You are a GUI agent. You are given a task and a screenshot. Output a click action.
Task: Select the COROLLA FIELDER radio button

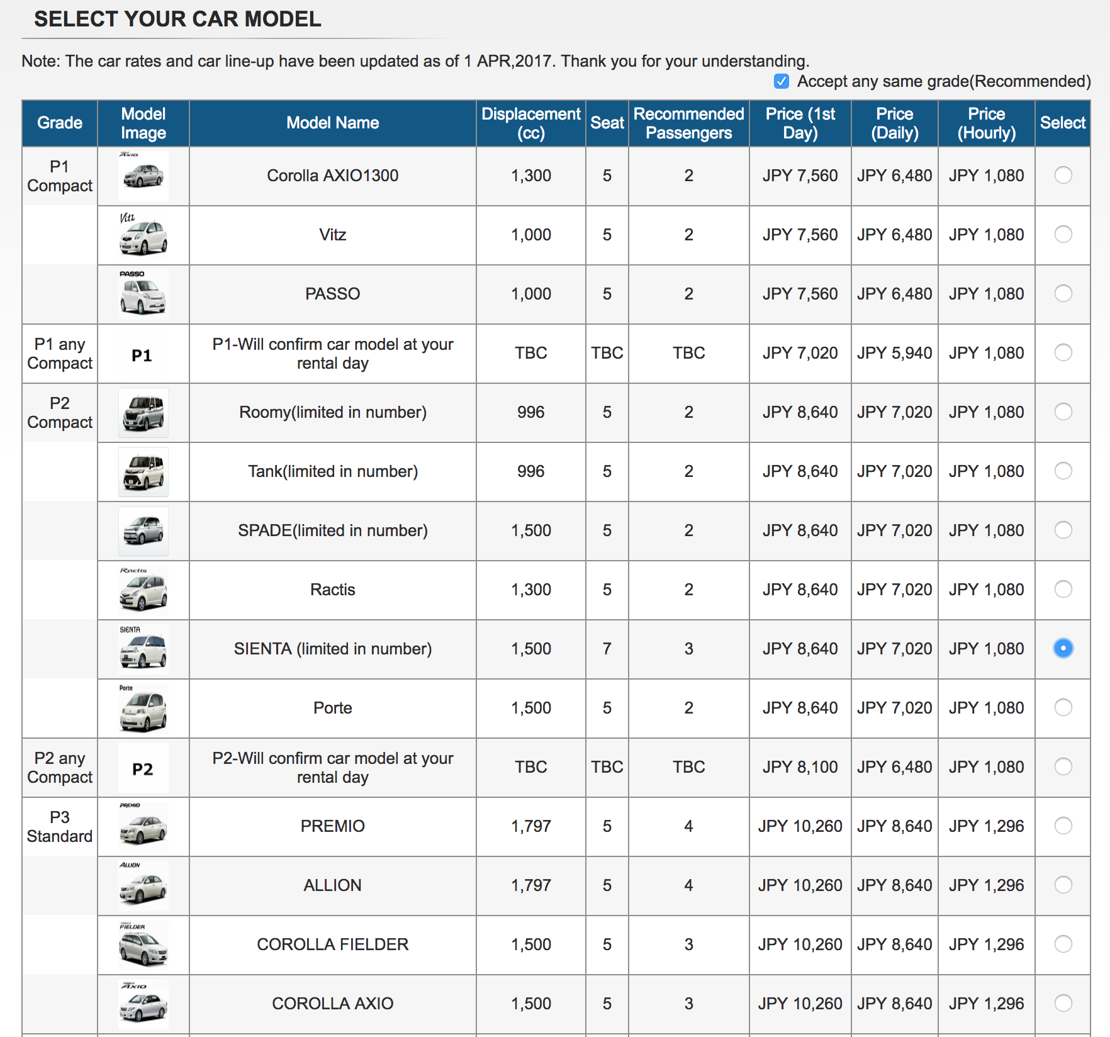pyautogui.click(x=1063, y=944)
